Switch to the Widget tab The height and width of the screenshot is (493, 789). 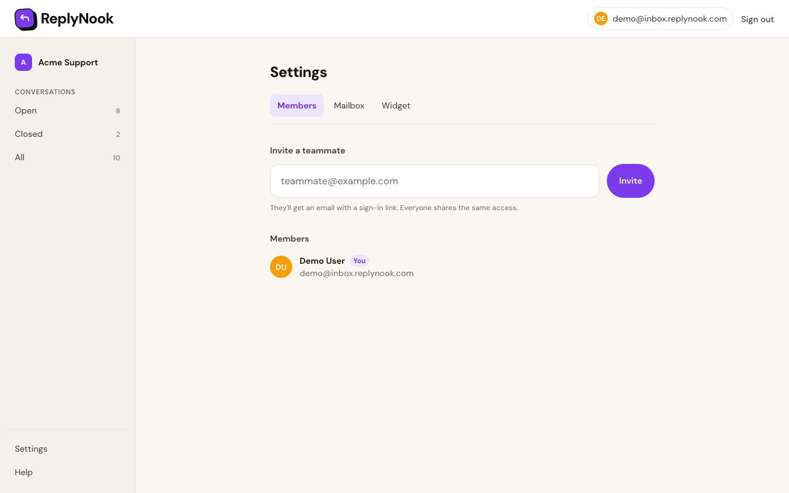396,105
